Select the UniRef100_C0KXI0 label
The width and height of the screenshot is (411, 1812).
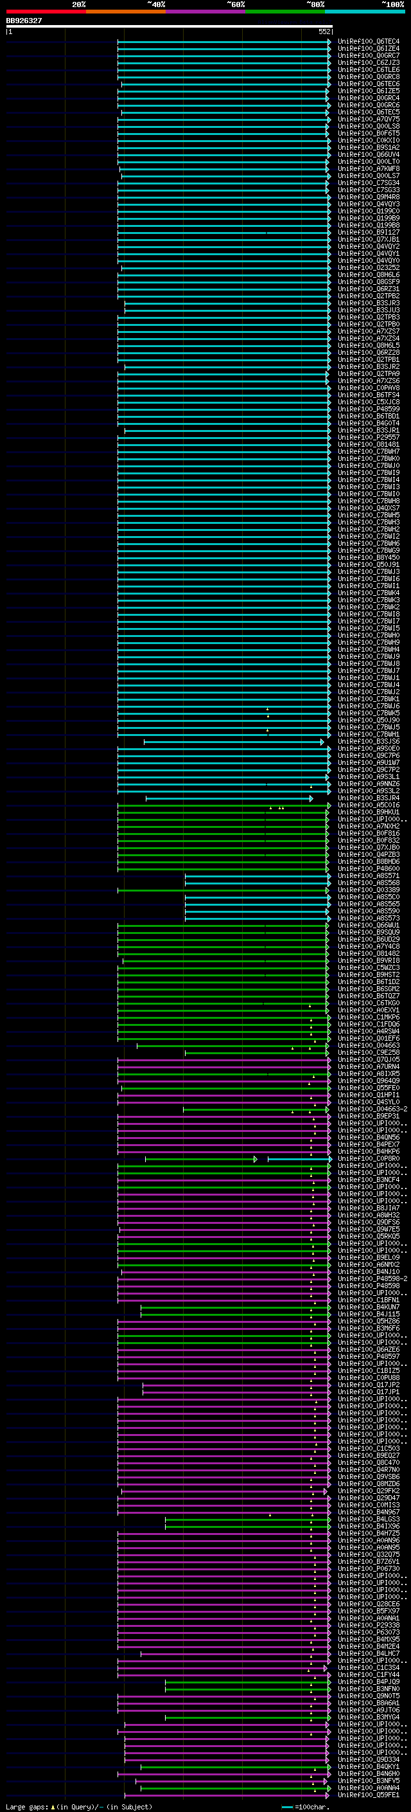pyautogui.click(x=369, y=141)
